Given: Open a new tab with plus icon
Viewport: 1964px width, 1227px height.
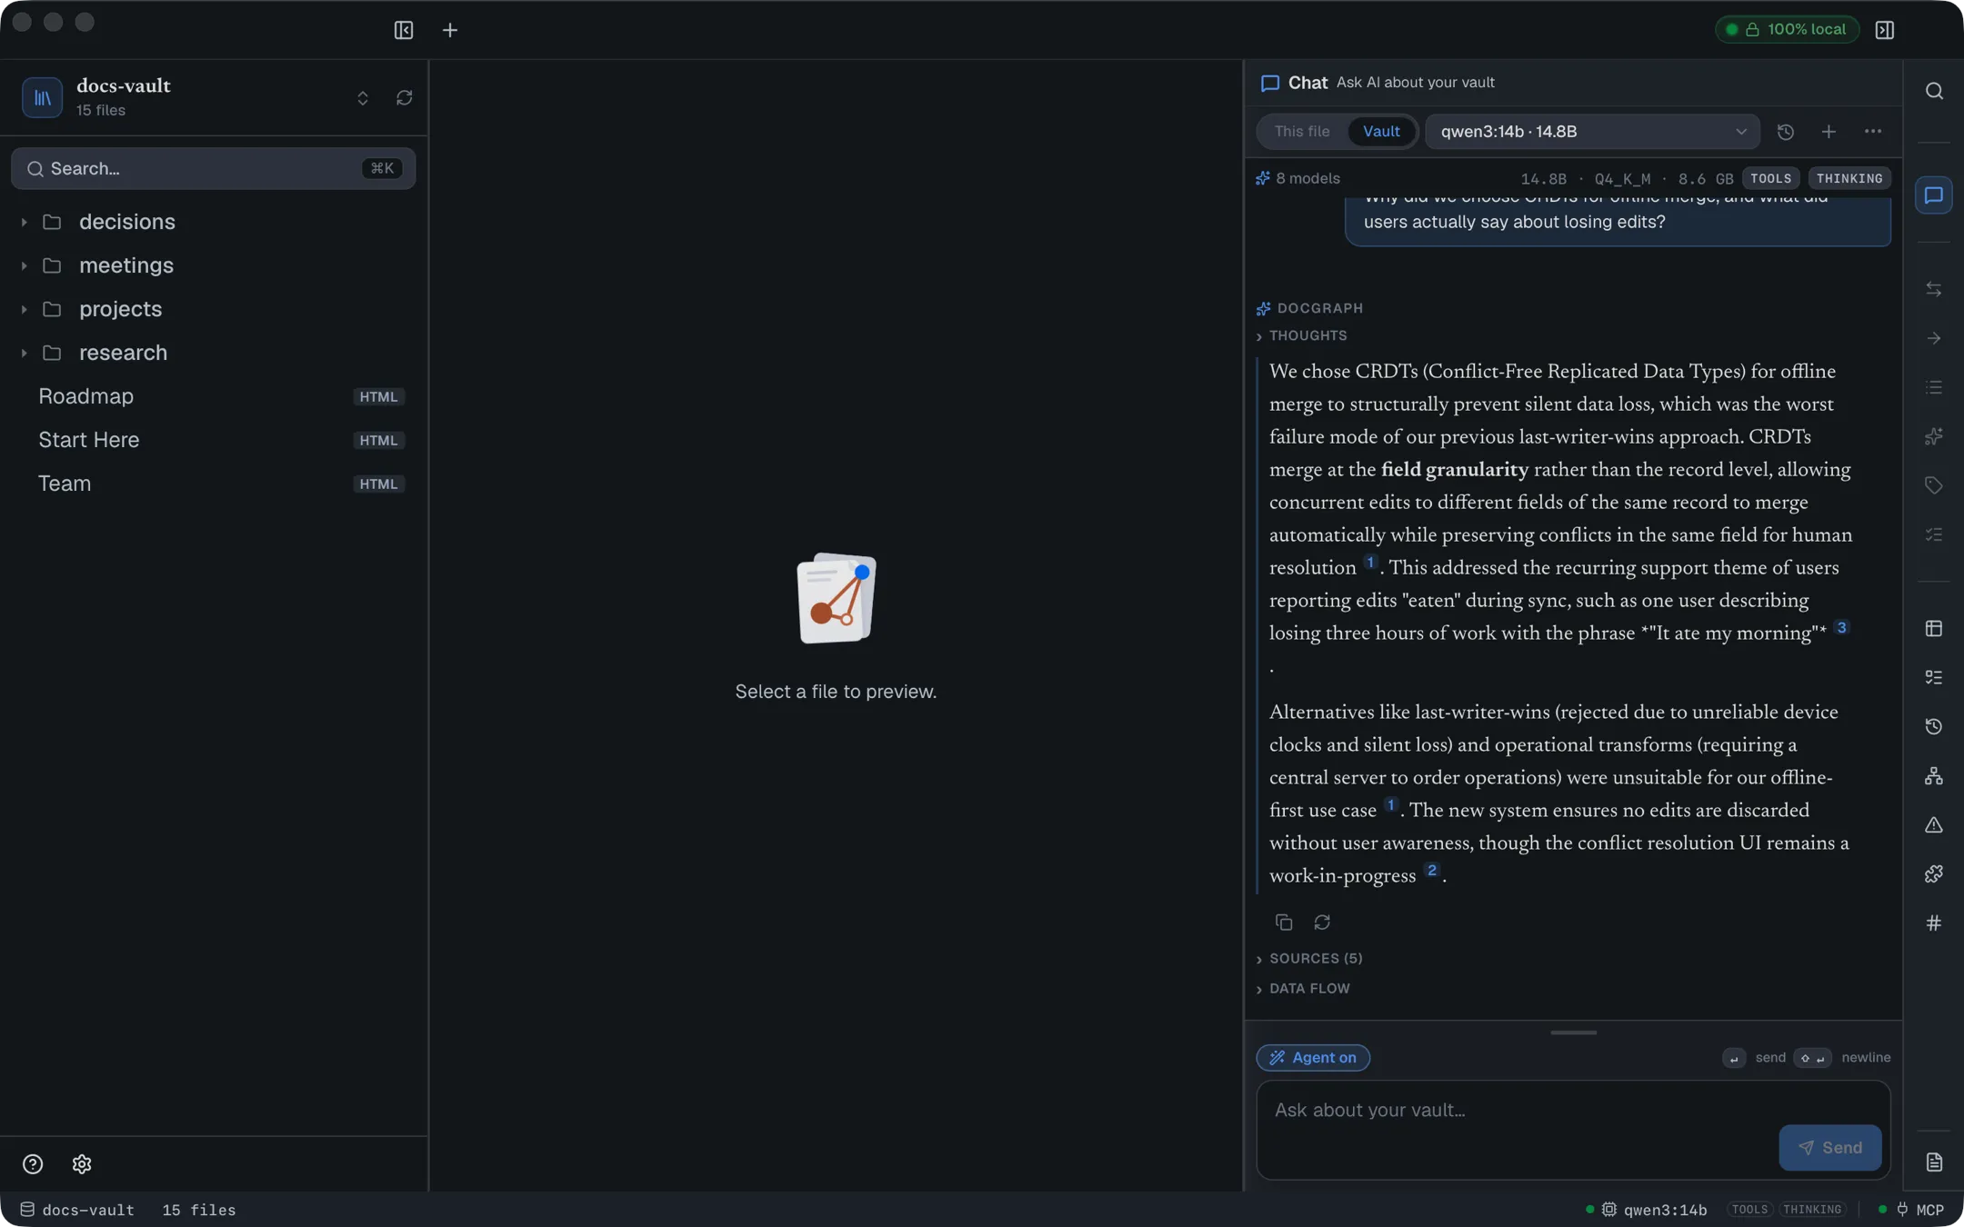Looking at the screenshot, I should (x=450, y=30).
